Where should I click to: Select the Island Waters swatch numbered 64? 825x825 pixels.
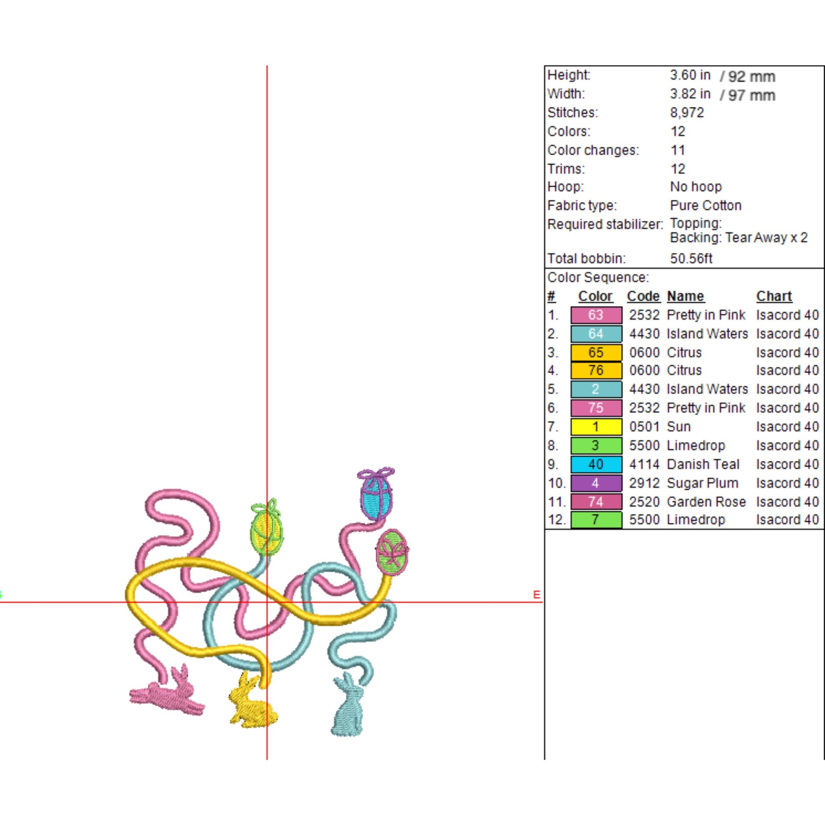click(596, 334)
